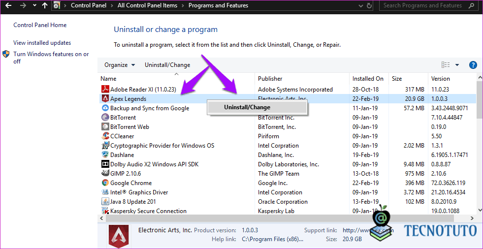483x249 pixels.
Task: Click the scroll right arrow
Action: 473,218
